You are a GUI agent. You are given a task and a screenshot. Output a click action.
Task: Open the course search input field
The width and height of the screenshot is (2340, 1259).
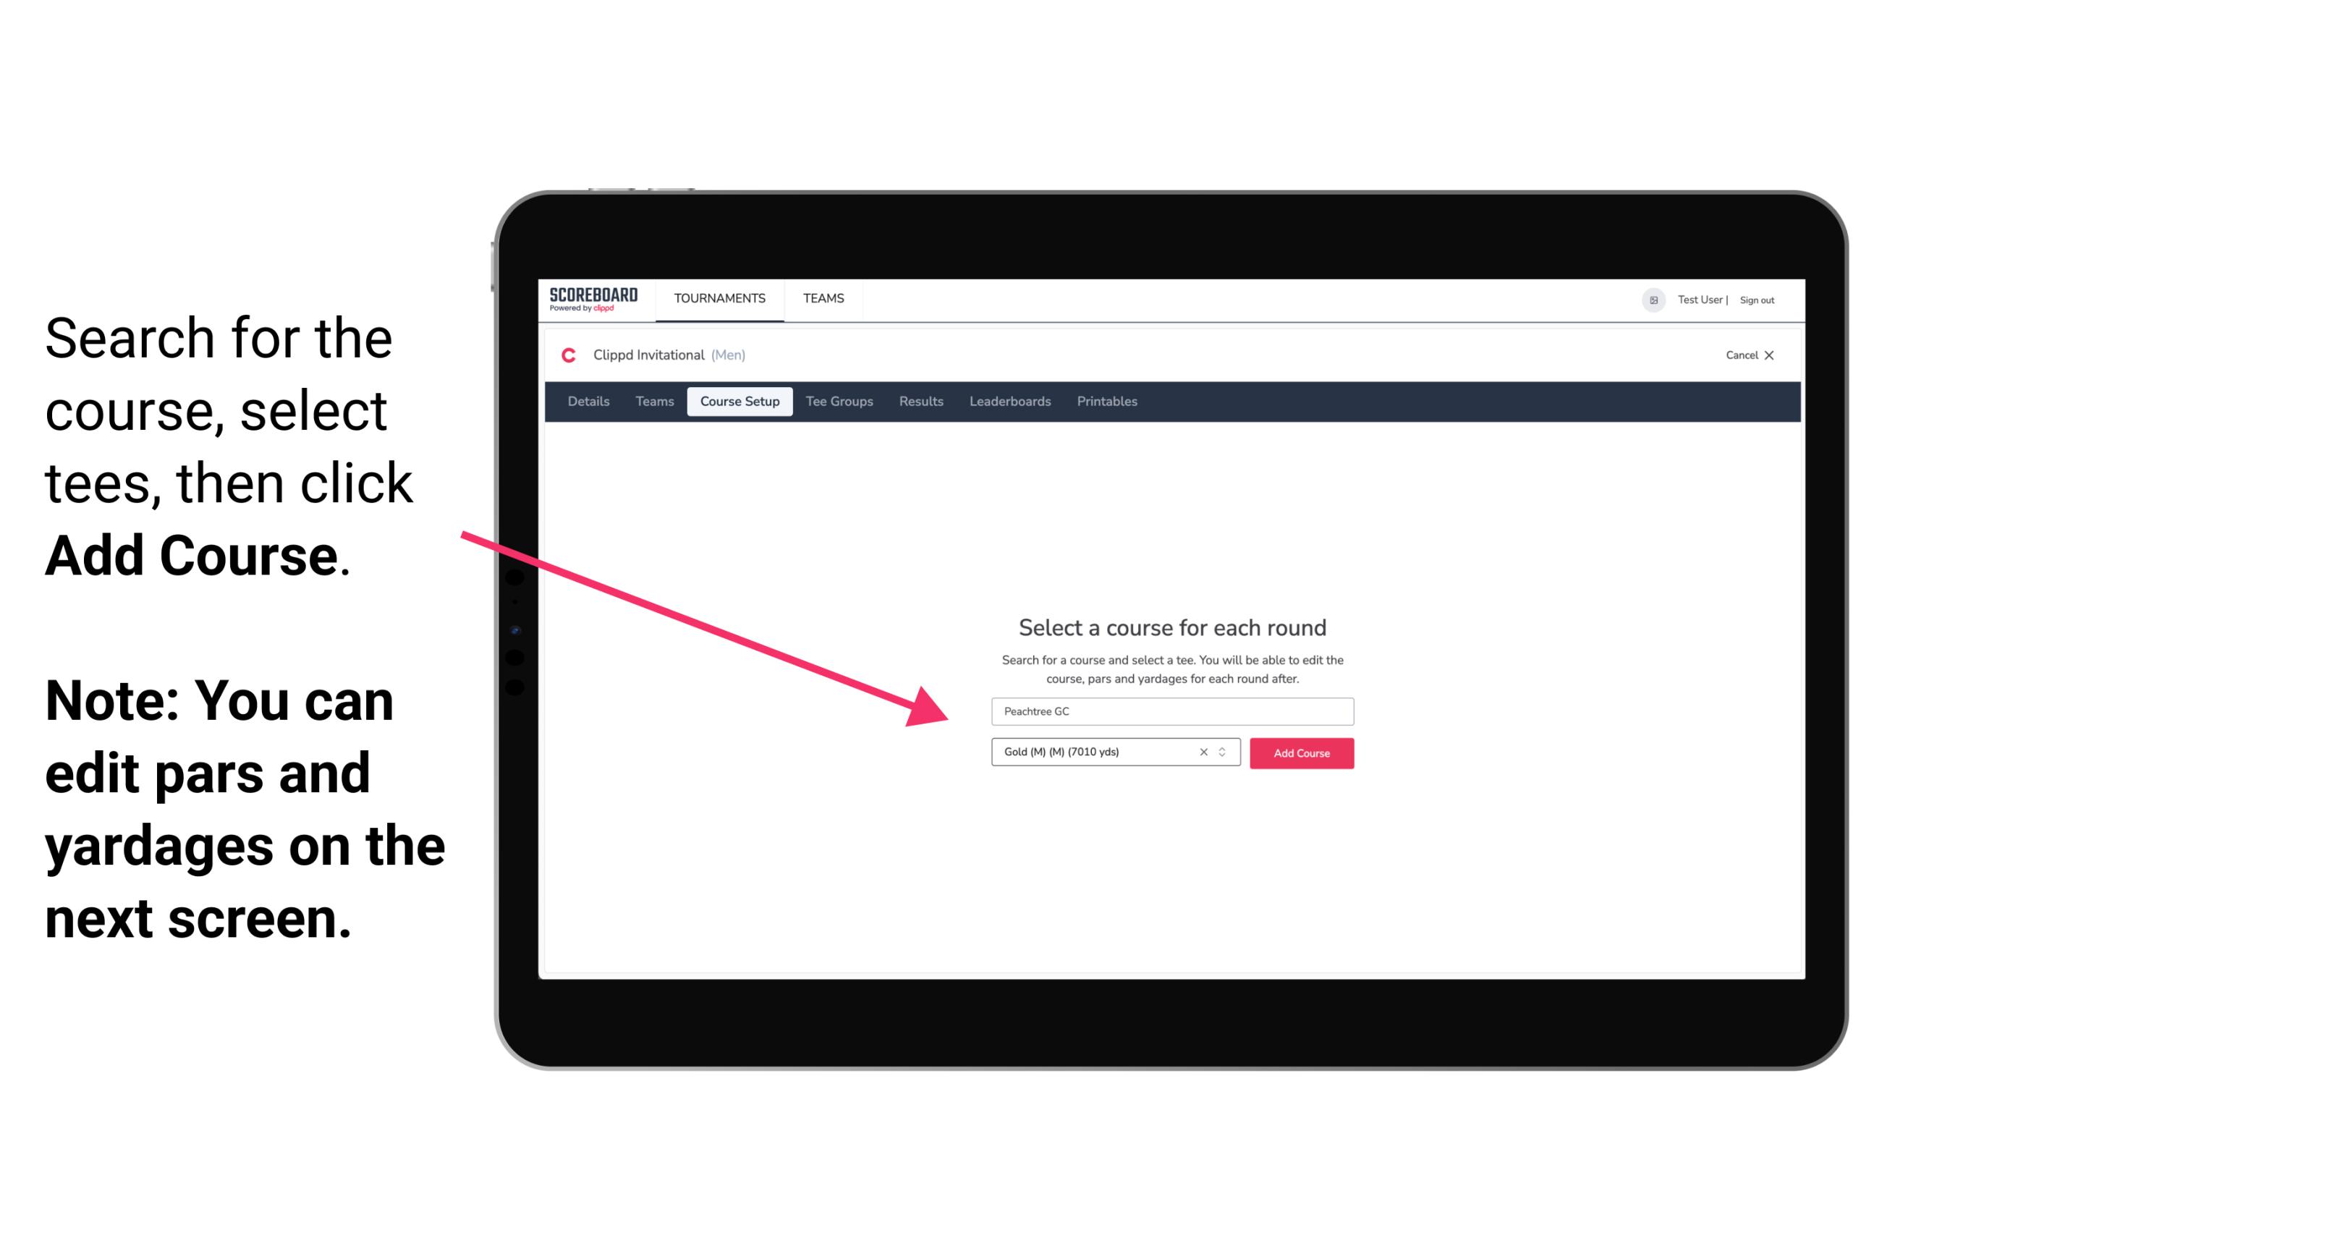pyautogui.click(x=1169, y=710)
